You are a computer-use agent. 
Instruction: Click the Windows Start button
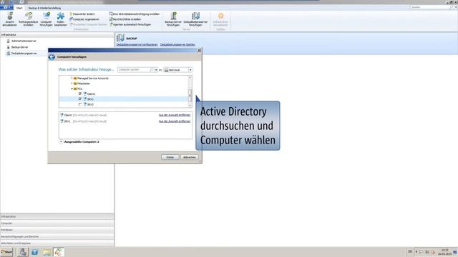[x=6, y=252]
